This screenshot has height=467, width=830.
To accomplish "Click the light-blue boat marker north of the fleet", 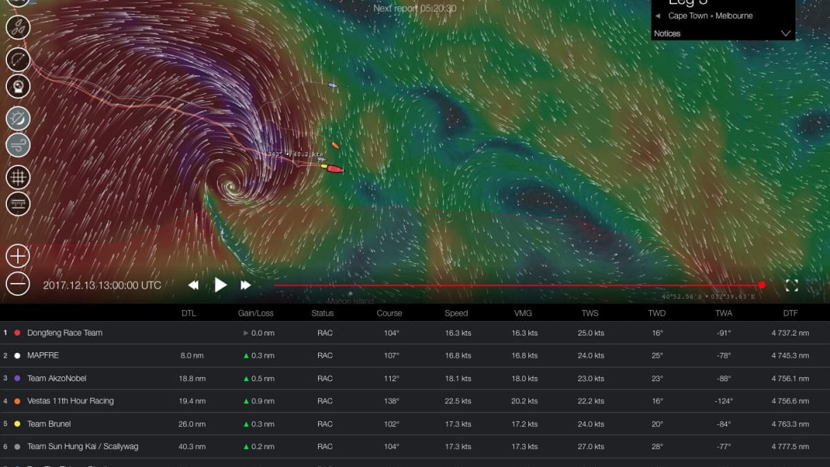I will coord(333,86).
